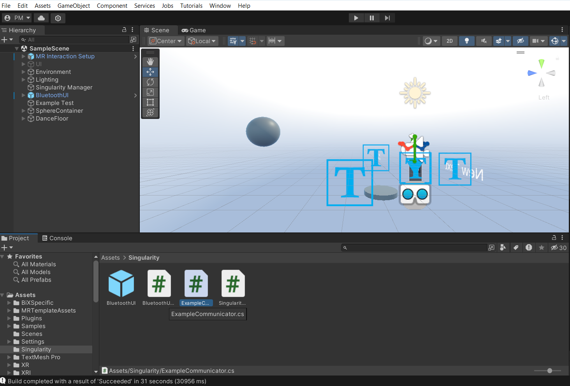570x386 pixels.
Task: Click the scene orientation gizmo
Action: (541, 73)
